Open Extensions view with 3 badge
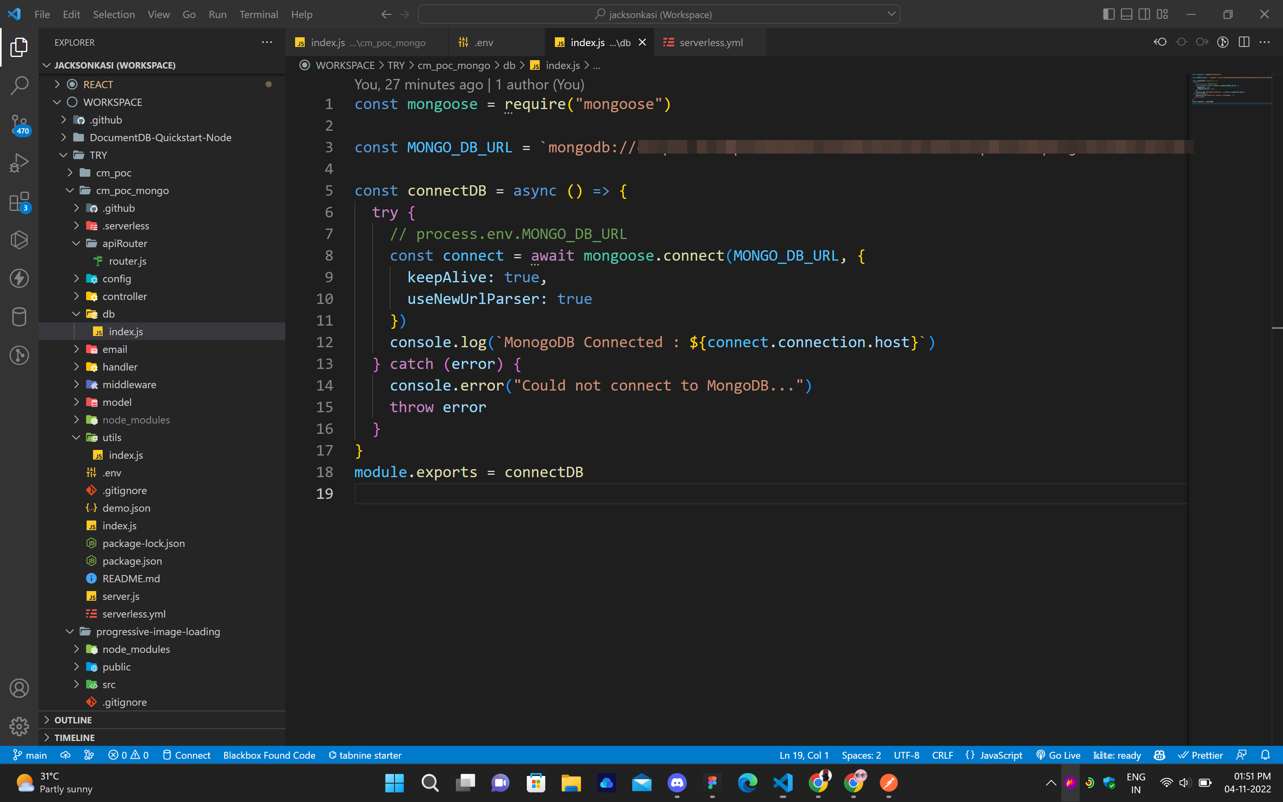The image size is (1283, 802). (19, 202)
